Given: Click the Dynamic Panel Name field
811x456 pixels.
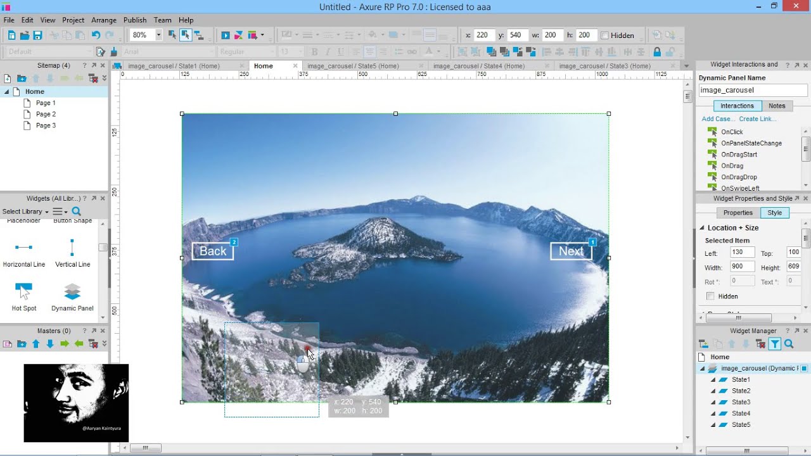Looking at the screenshot, I should [x=753, y=90].
